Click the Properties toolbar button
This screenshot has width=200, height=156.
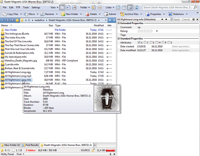tap(154, 14)
